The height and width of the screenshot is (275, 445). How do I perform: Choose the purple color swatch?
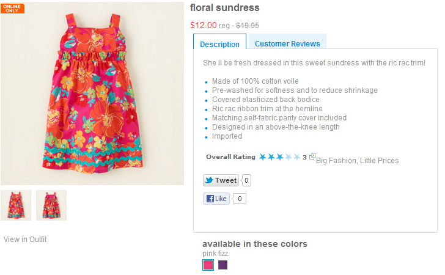[x=223, y=265]
